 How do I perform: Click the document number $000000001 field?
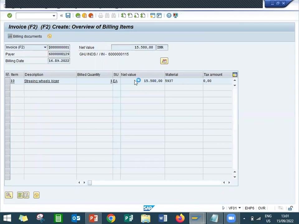(59, 47)
